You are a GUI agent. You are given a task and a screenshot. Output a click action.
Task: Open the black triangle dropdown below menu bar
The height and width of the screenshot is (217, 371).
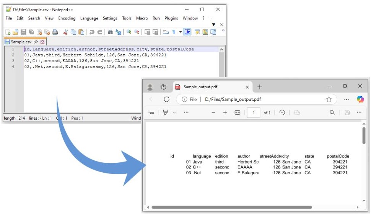[213, 25]
